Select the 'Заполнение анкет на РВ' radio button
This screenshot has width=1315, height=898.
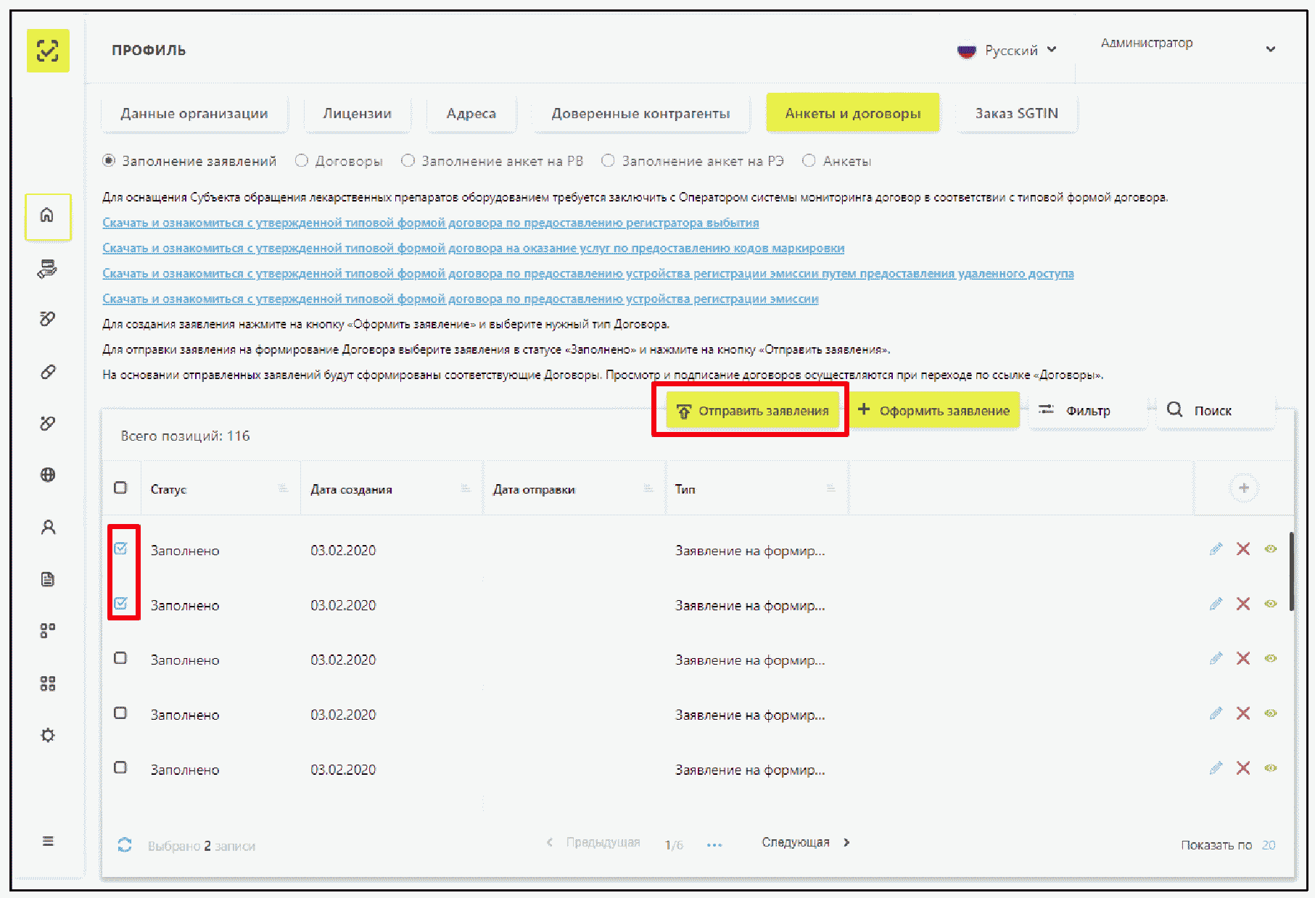pyautogui.click(x=408, y=161)
